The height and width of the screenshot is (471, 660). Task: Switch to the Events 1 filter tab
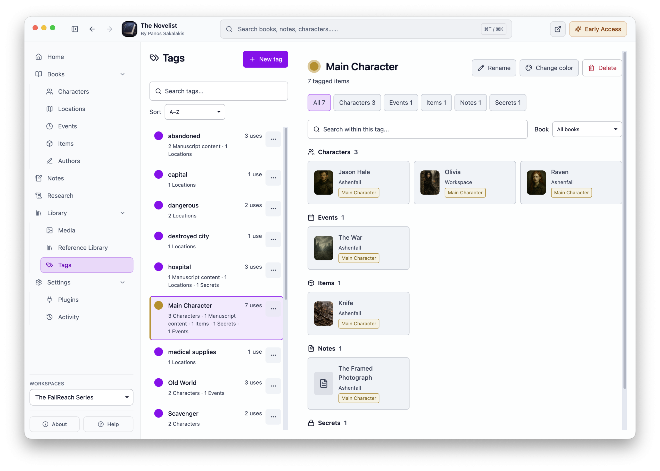click(x=401, y=103)
